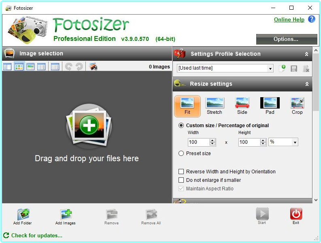Open the settings profile dropdown
Viewport: 321px width, 243px height.
(x=270, y=68)
